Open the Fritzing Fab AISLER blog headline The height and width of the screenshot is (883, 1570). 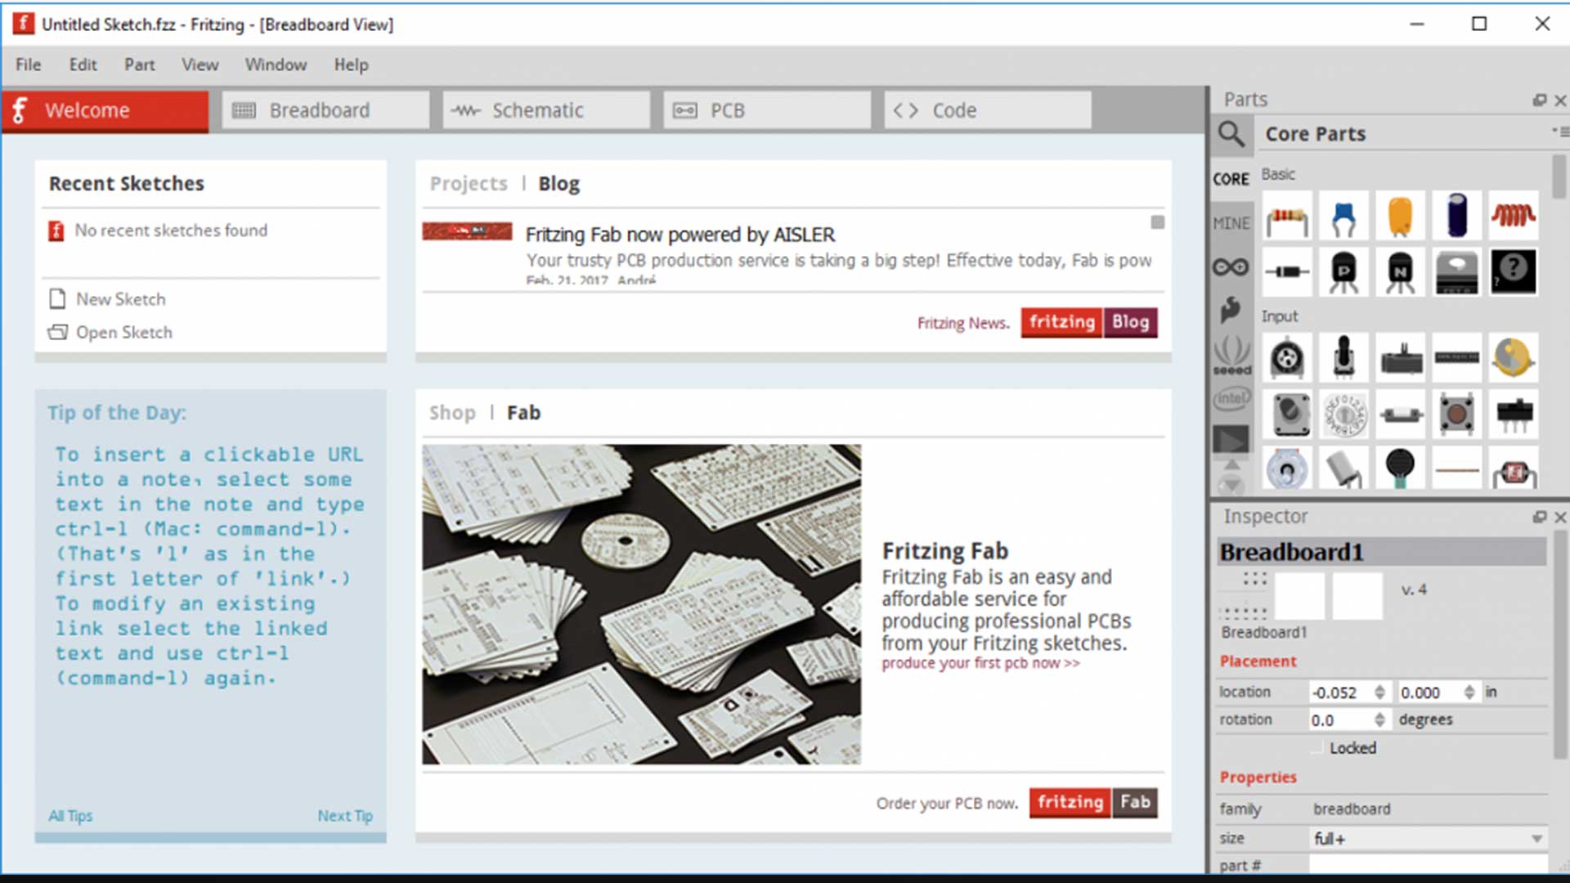tap(680, 235)
